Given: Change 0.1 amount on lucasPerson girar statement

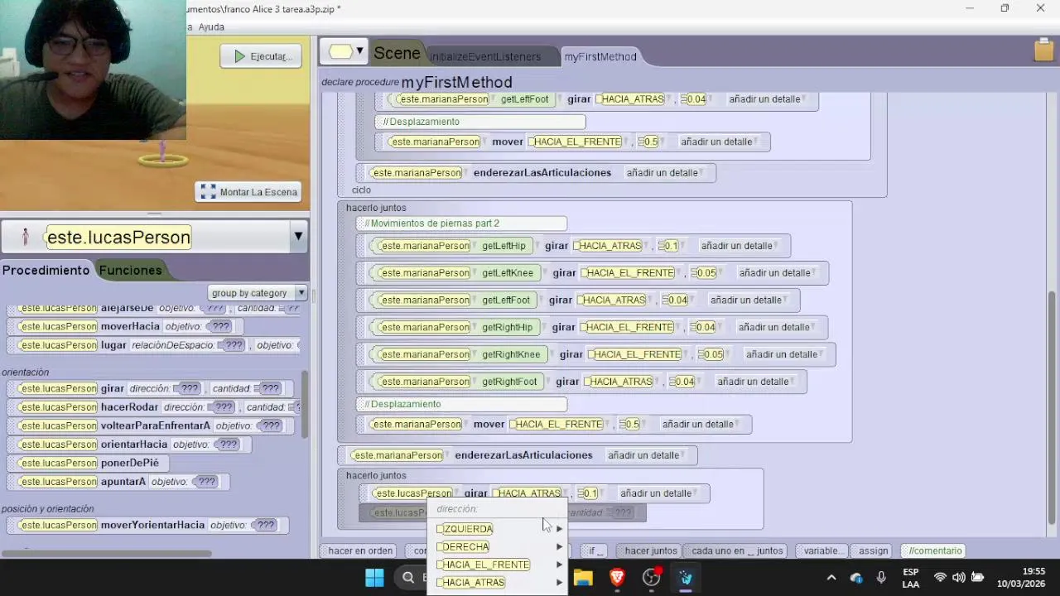Looking at the screenshot, I should click(x=588, y=493).
